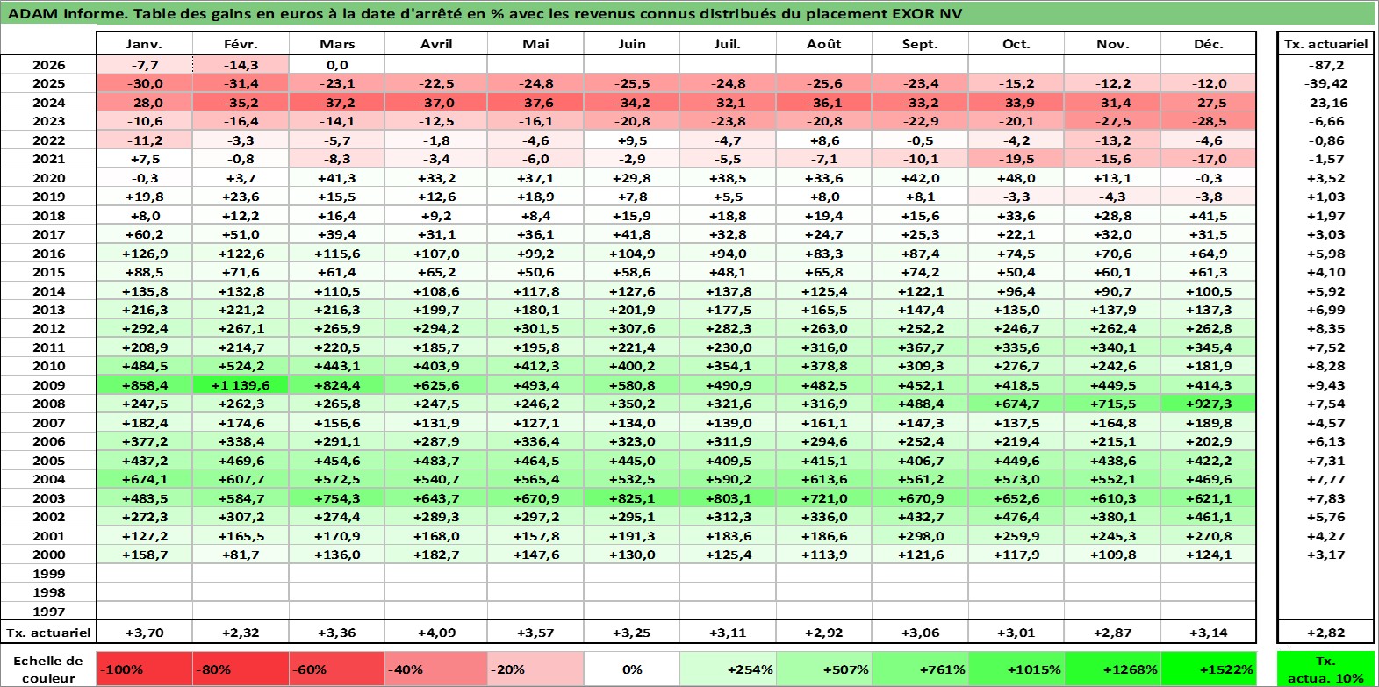1379x687 pixels.
Task: Click the cell showing +715,5
Action: 1112,404
